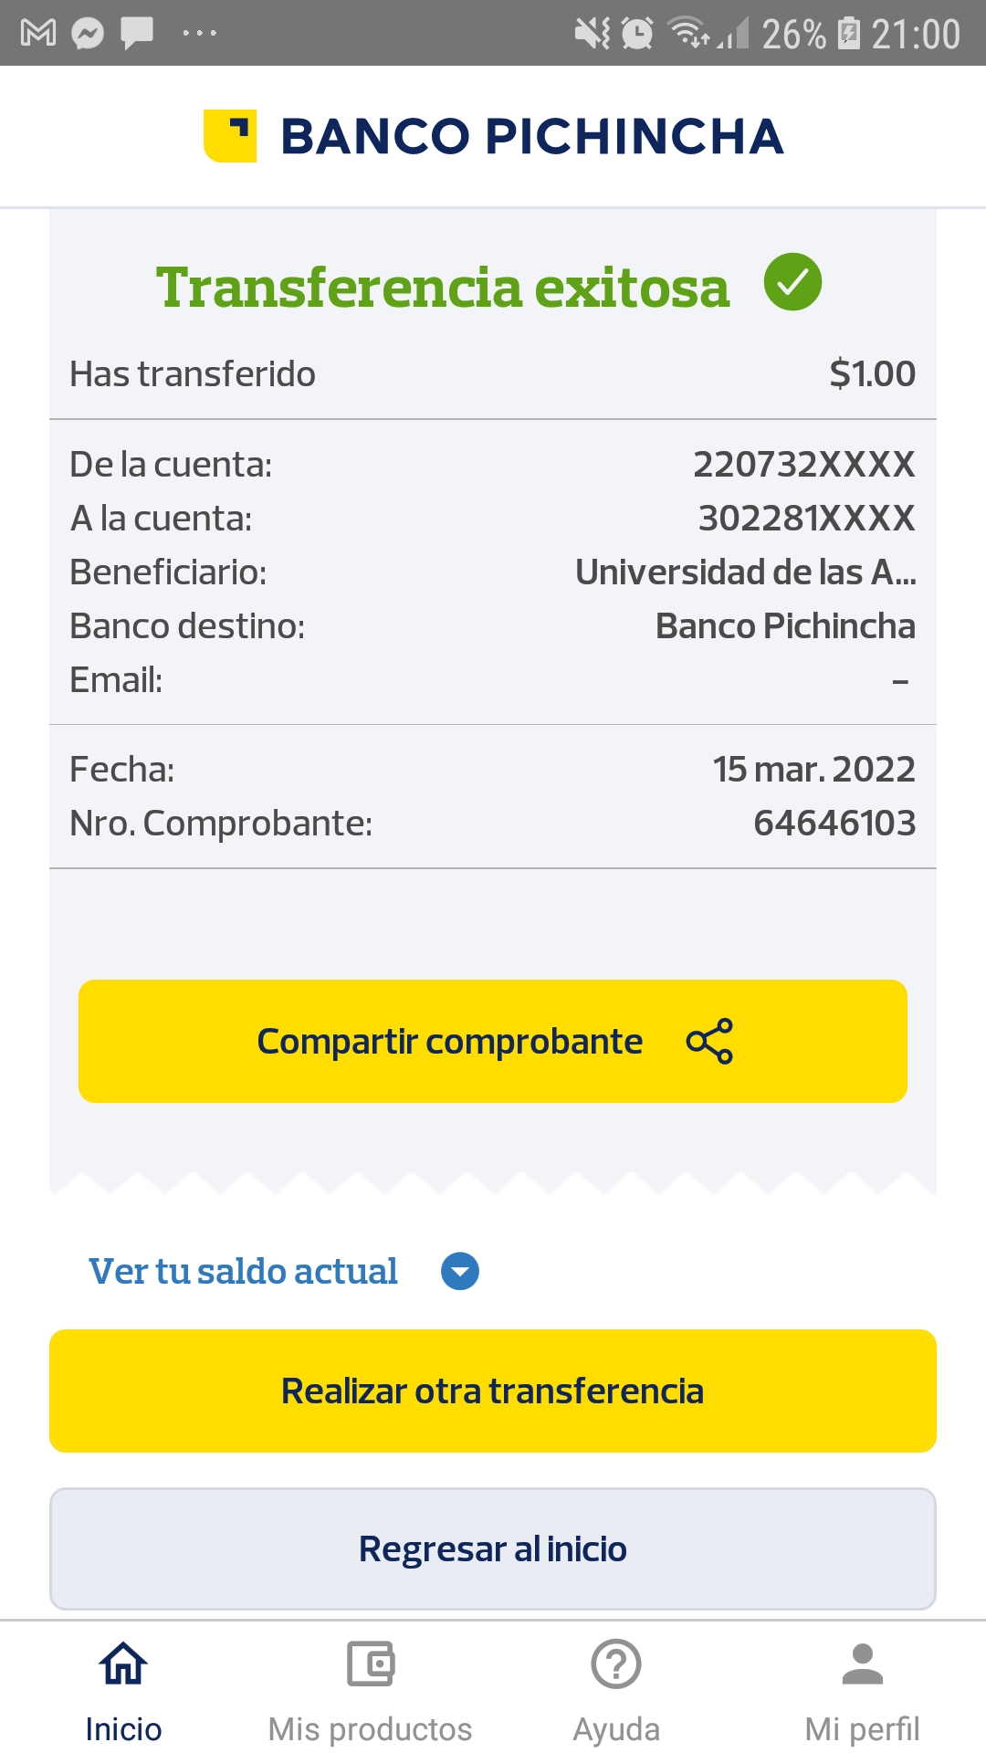
Task: Open Mis productos wallet icon
Action: click(x=370, y=1664)
